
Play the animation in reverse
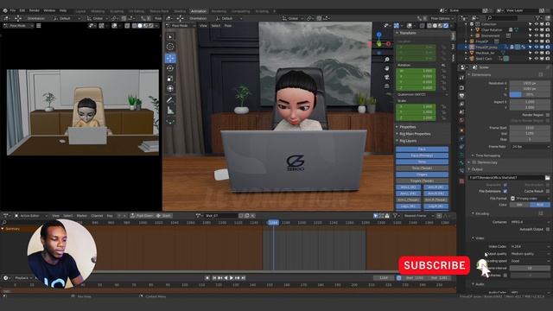click(x=226, y=278)
